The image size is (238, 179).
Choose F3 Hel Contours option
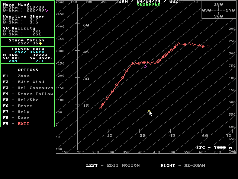(x=28, y=88)
